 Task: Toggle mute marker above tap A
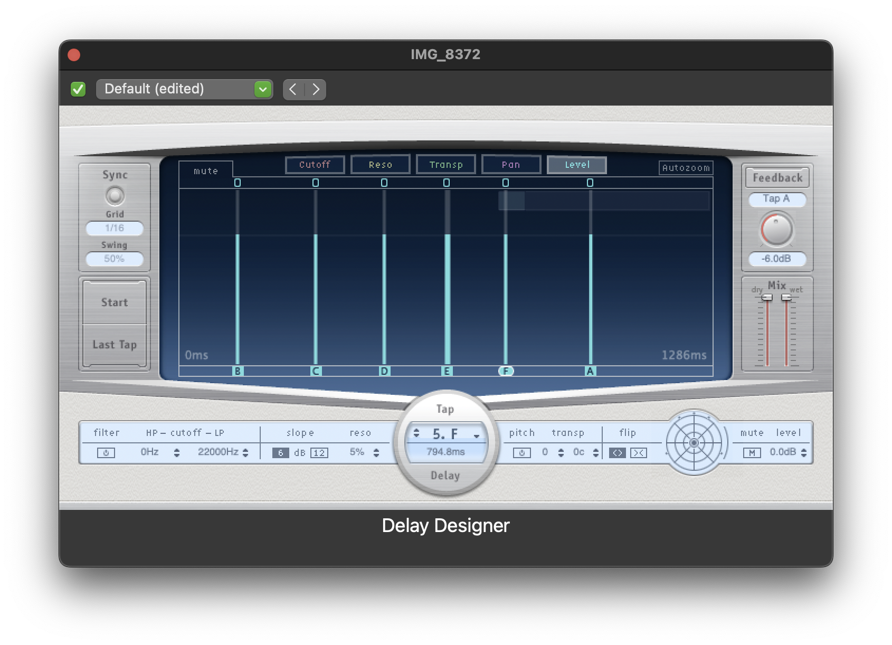pyautogui.click(x=590, y=183)
